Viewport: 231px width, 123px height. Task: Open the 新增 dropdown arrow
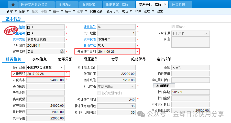point(16,11)
